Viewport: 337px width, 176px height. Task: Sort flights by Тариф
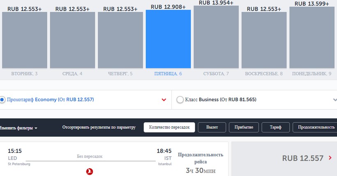click(x=276, y=127)
